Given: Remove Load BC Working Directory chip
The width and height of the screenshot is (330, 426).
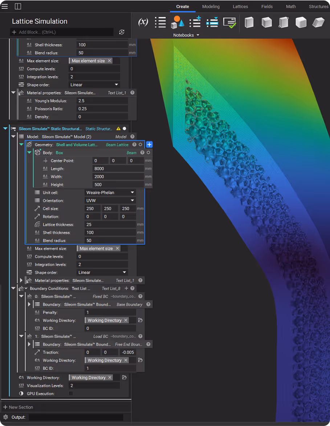Looking at the screenshot, I should click(x=126, y=360).
